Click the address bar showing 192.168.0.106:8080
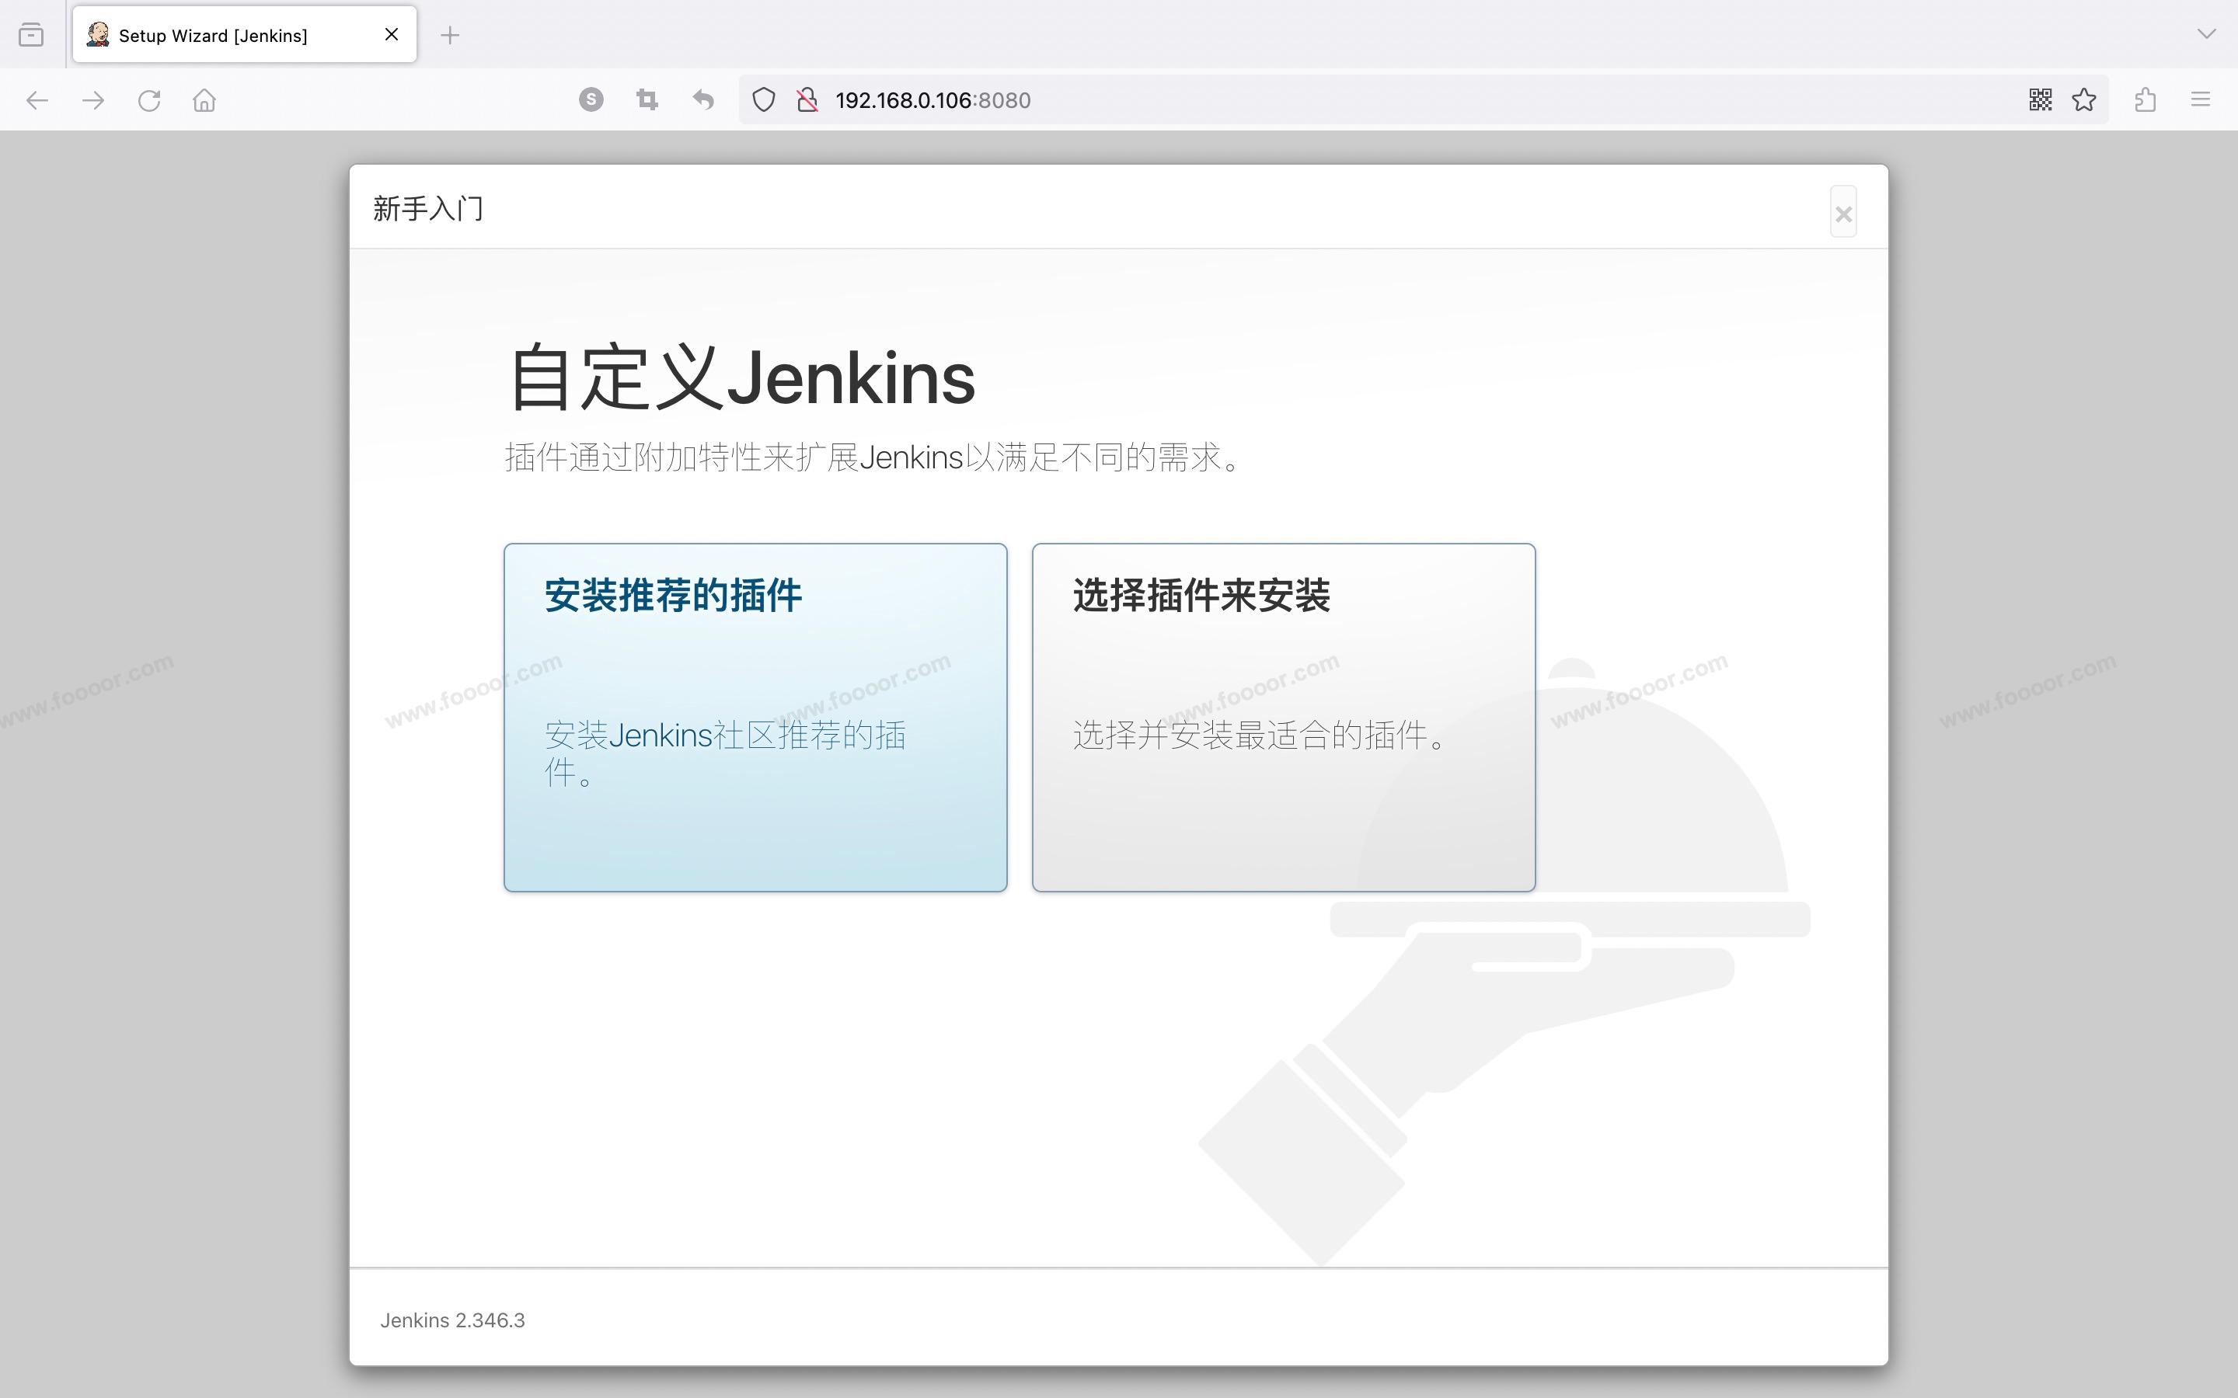2238x1398 pixels. [1387, 100]
